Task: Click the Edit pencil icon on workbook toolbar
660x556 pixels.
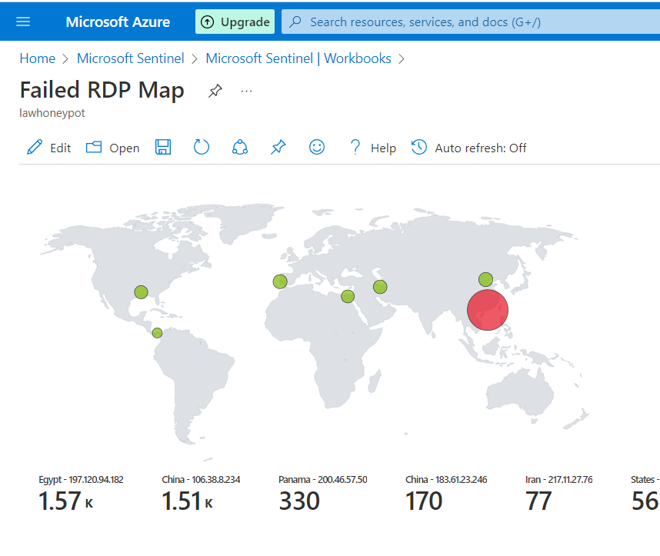Action: [34, 148]
